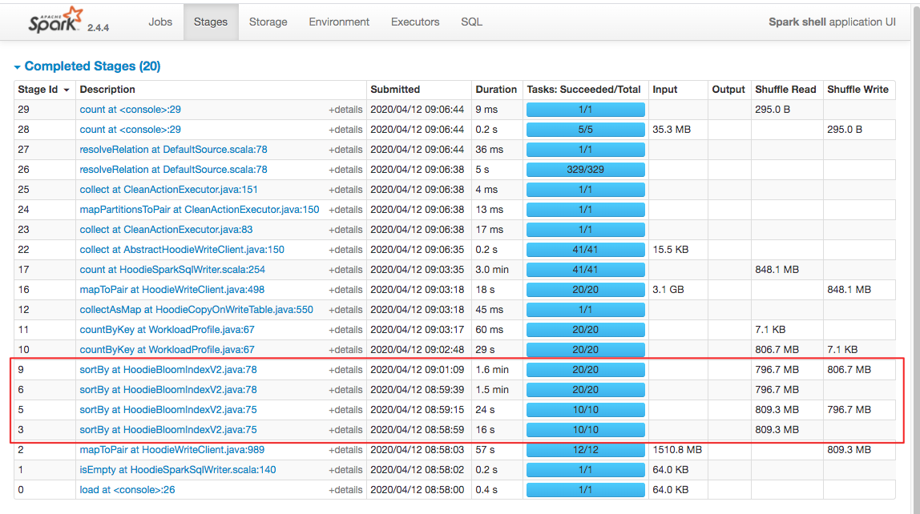Open the Environment tab
The width and height of the screenshot is (920, 514).
coord(339,22)
